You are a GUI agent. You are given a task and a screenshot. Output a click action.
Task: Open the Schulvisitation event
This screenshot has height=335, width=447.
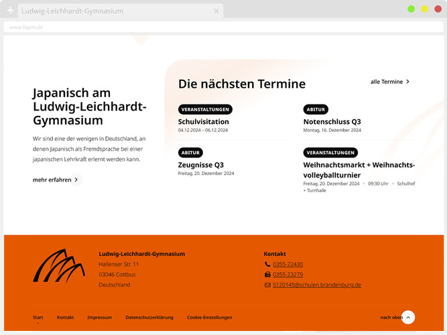coord(204,122)
